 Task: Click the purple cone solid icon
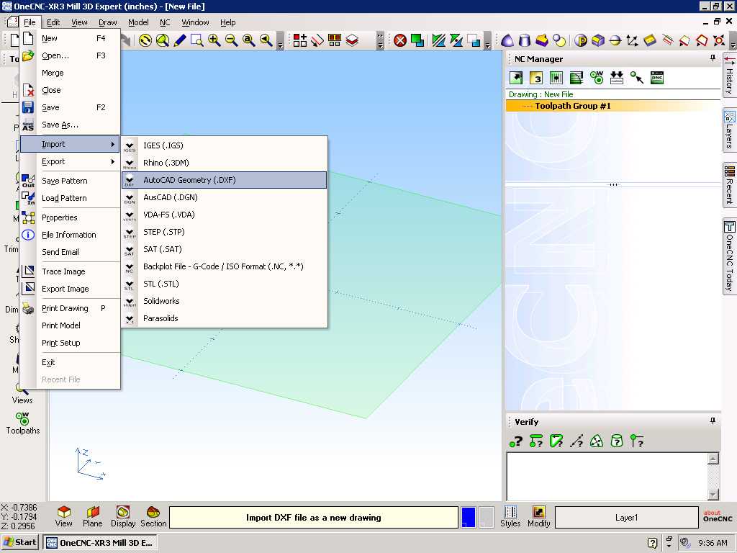point(507,40)
